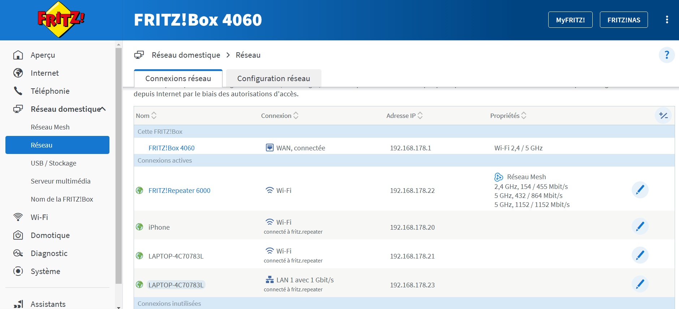Open the MyFRITZ! button

[x=570, y=20]
